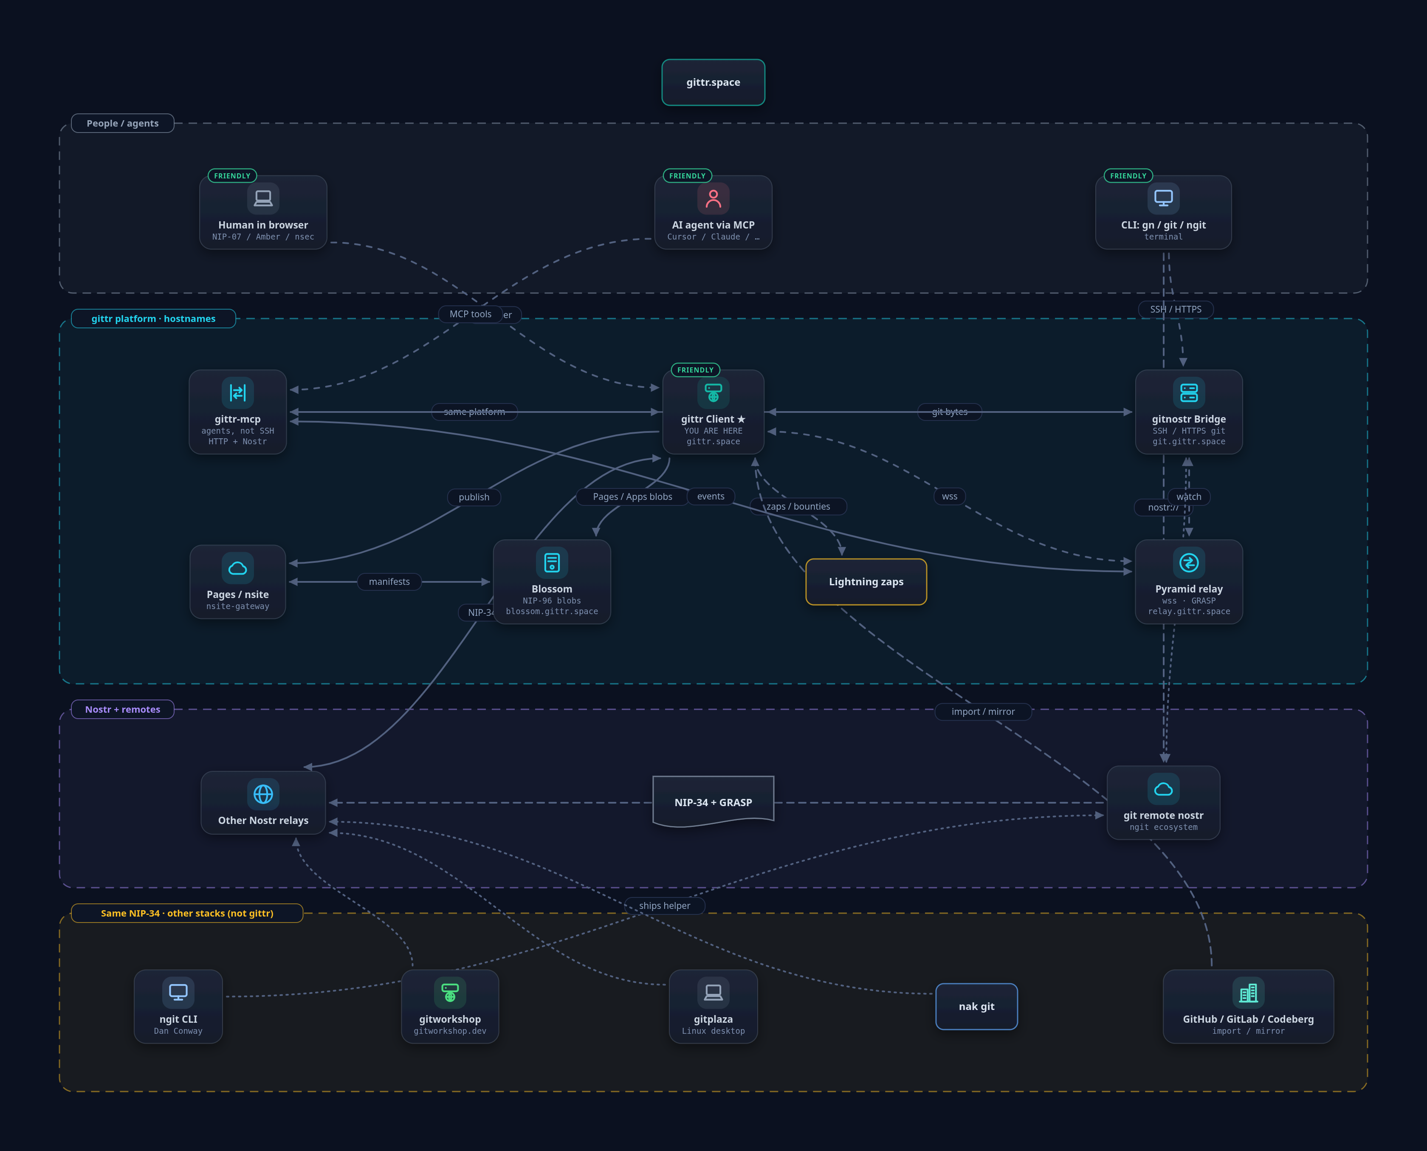Click the gitworkshop.dev subtitle
The image size is (1427, 1151).
[x=450, y=1031]
